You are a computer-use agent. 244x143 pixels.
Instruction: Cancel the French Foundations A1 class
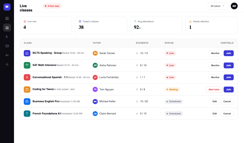click(x=227, y=114)
